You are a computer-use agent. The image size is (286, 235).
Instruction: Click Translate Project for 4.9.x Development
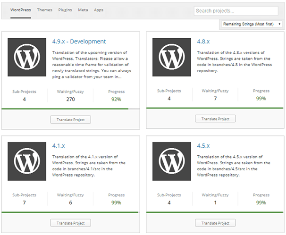tap(71, 119)
